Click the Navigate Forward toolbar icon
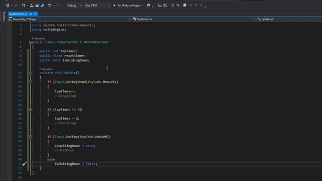Image resolution: width=322 pixels, height=181 pixels. tap(16, 5)
